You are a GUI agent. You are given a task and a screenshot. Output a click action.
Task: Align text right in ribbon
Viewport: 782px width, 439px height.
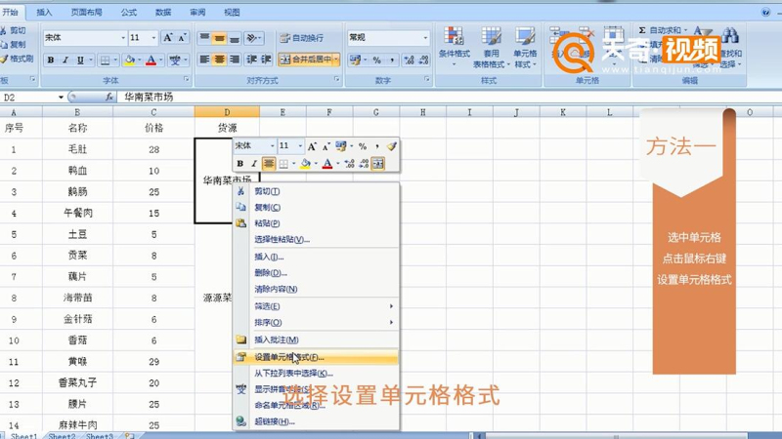[235, 60]
